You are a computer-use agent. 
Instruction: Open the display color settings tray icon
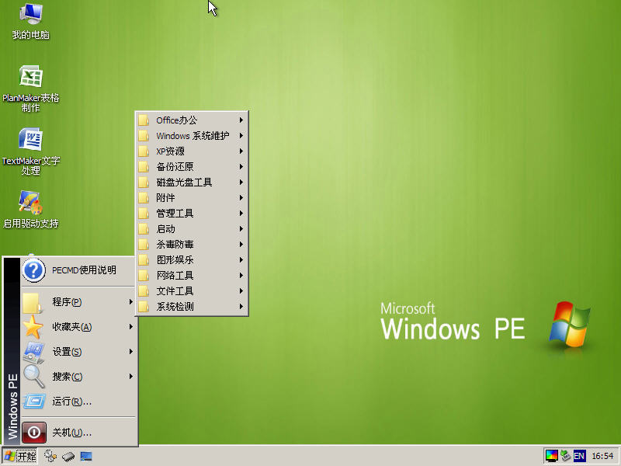(x=552, y=456)
